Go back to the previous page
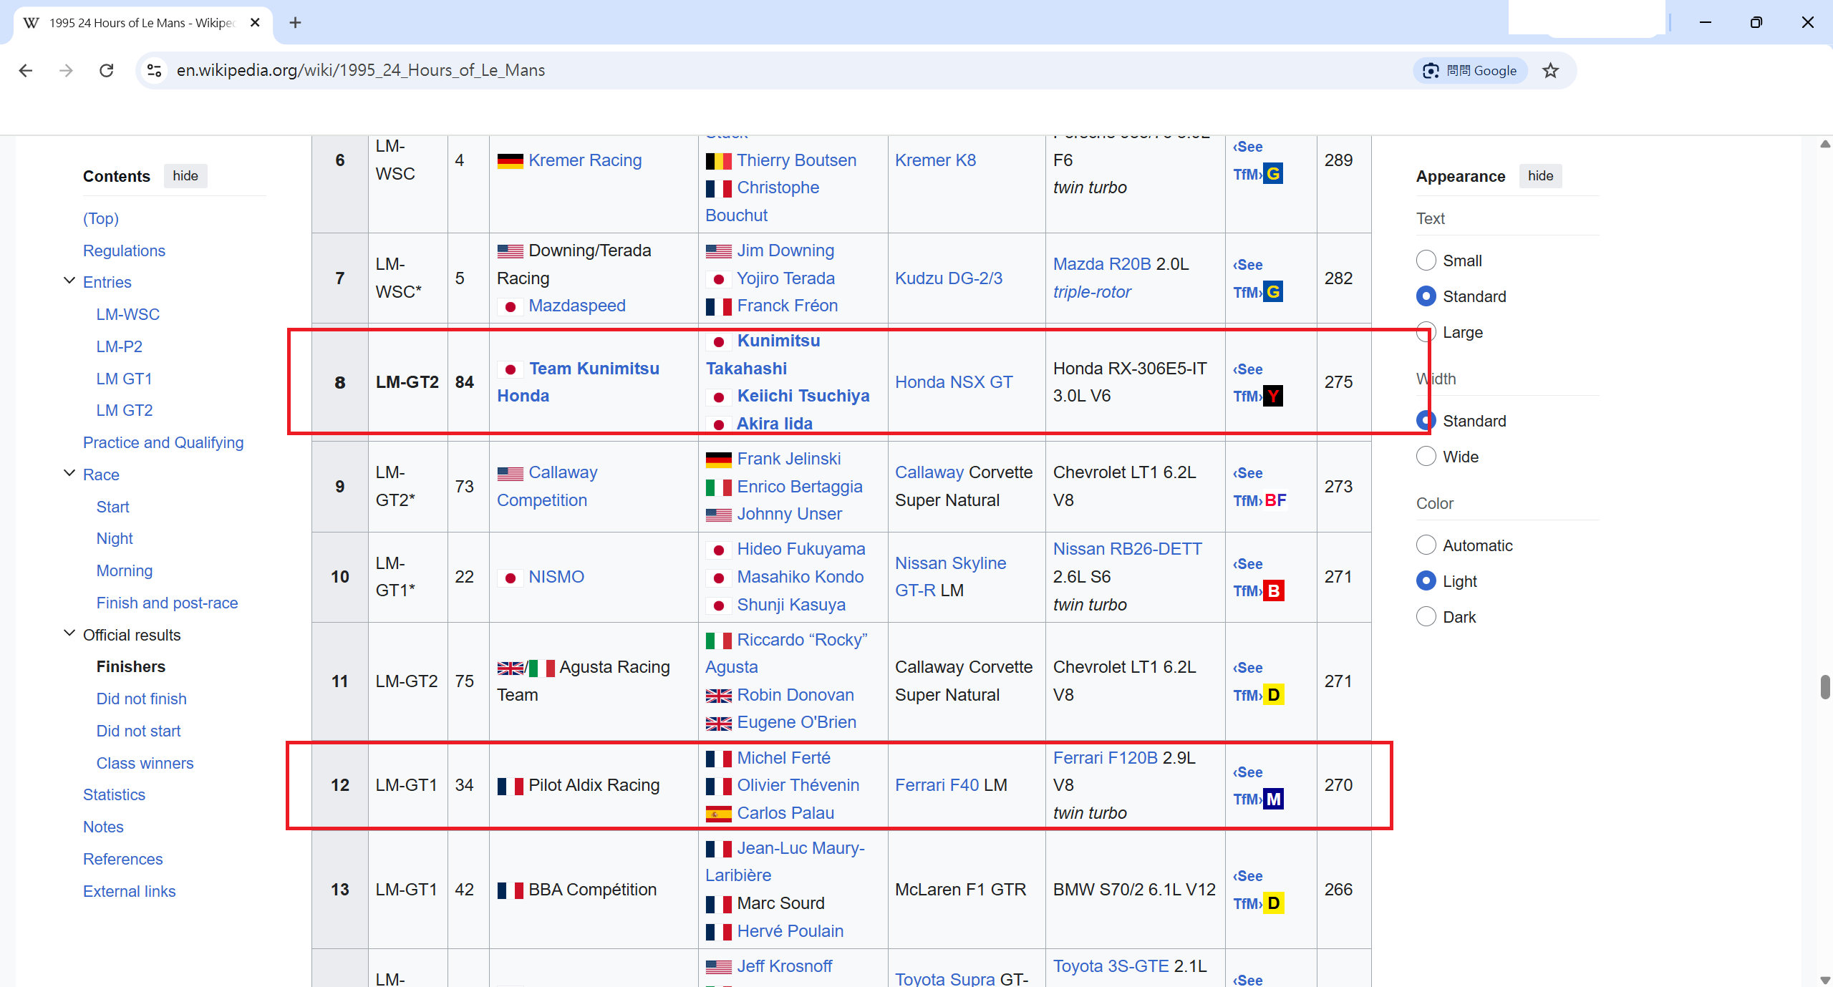 (x=26, y=70)
